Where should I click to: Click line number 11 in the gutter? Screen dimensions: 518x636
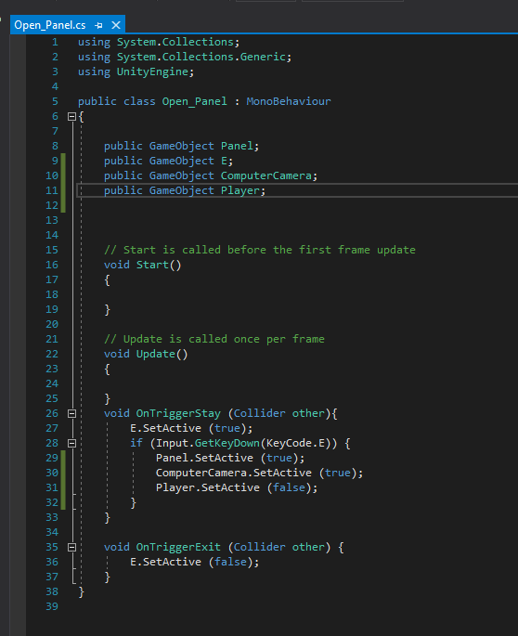52,190
